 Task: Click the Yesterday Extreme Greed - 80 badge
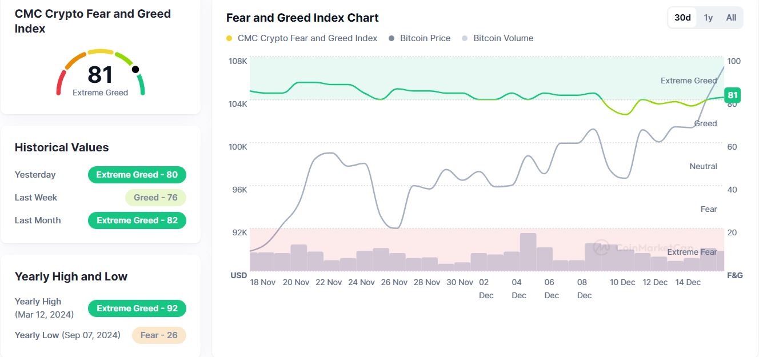[137, 175]
